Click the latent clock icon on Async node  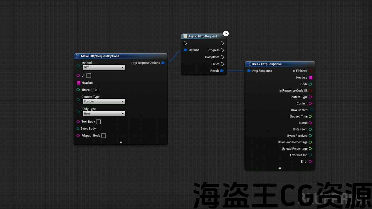[226, 33]
